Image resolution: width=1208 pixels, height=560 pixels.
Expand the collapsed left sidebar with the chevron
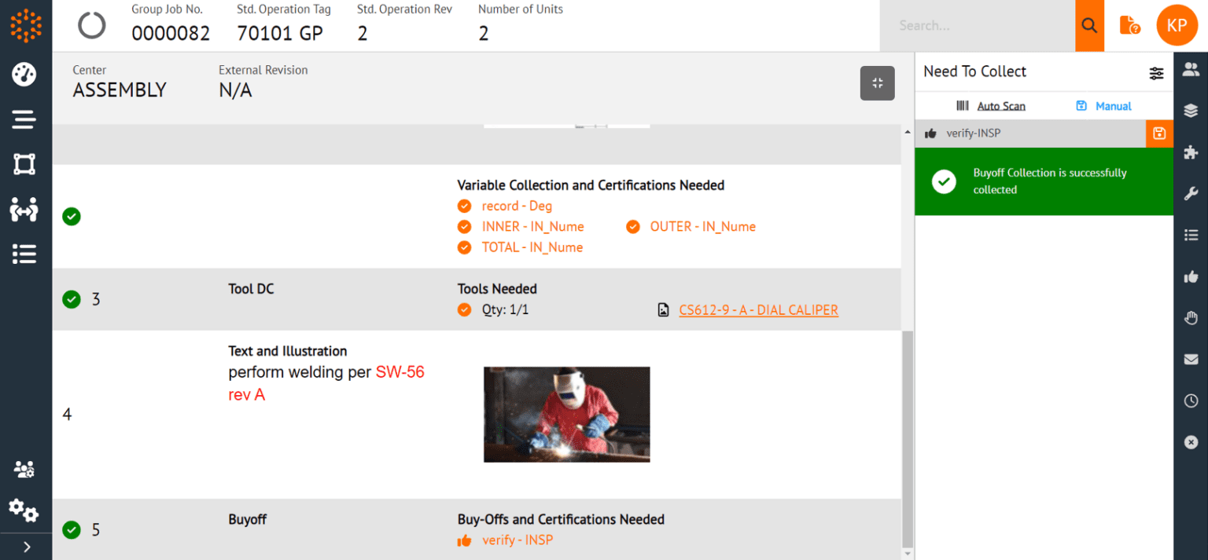click(x=26, y=547)
